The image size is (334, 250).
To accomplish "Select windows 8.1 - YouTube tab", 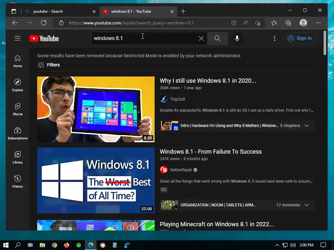I will point(138,11).
